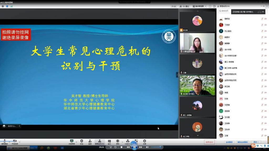Screen dimensions: 269x151
Task: Expand the 更多 options menu
Action: [x=256, y=142]
